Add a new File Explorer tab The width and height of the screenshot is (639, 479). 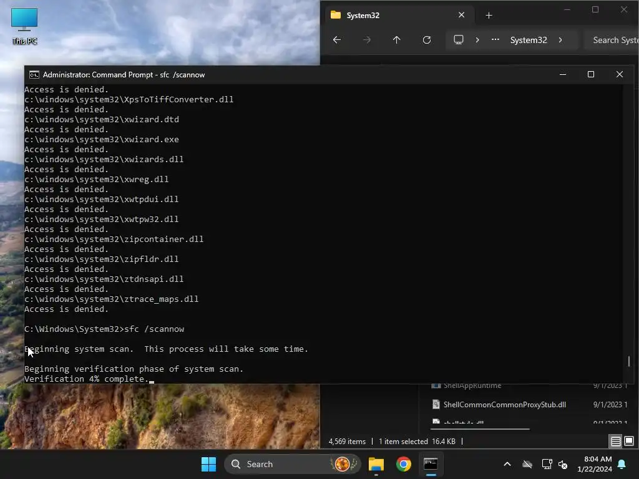pos(489,16)
